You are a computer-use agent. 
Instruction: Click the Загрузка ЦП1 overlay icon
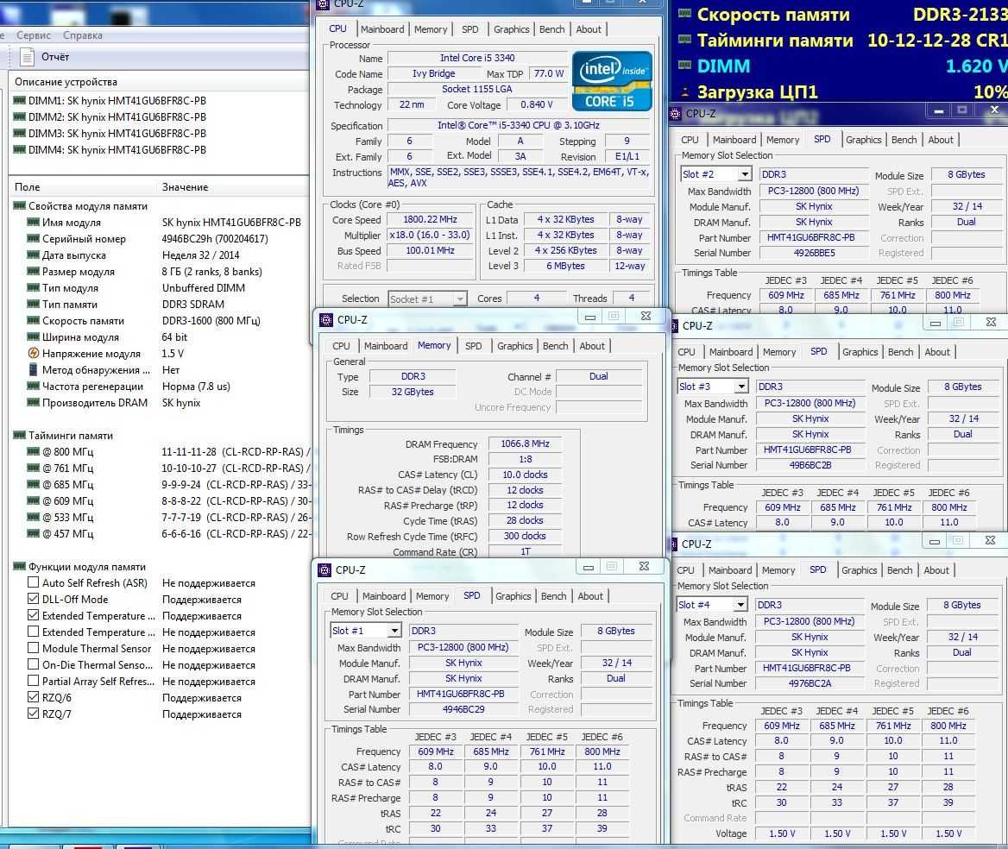point(685,92)
